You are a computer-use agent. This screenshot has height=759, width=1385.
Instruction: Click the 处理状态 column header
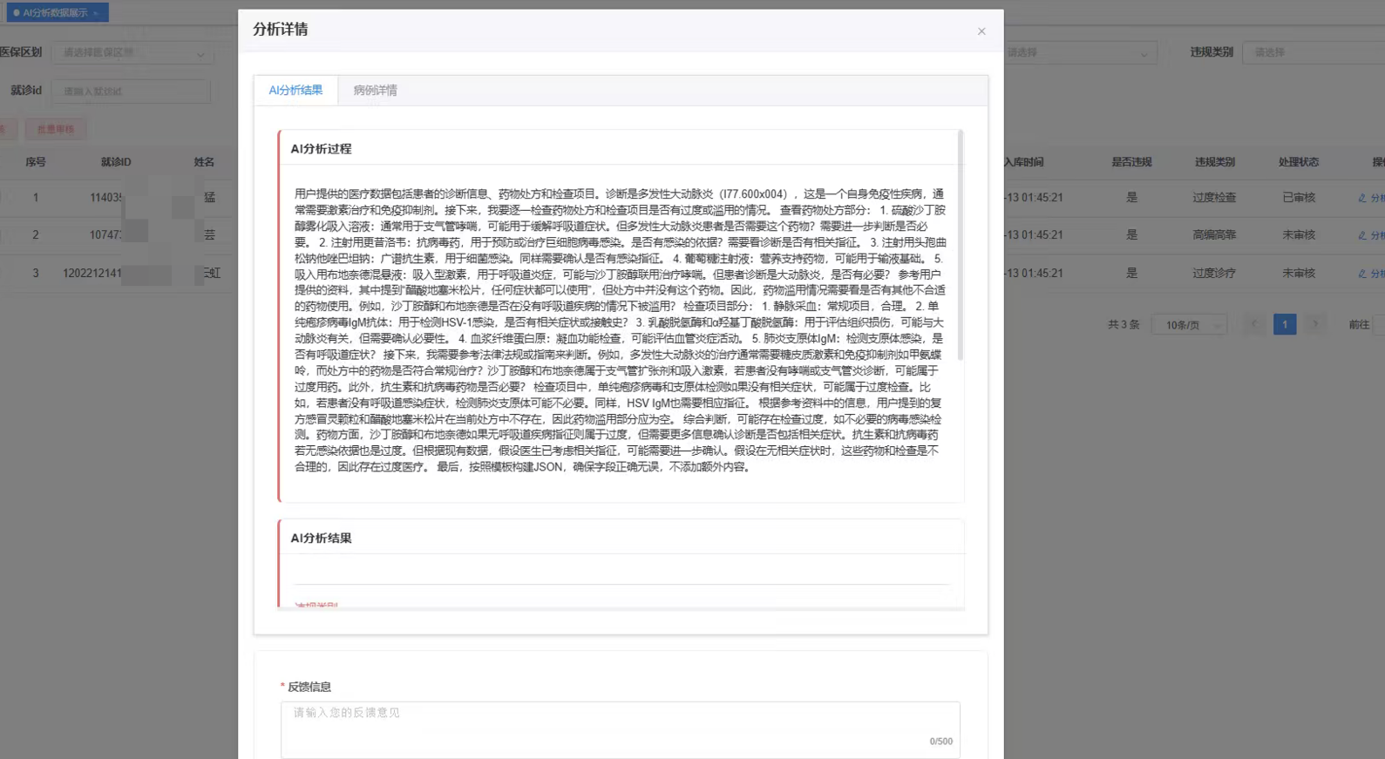pyautogui.click(x=1299, y=162)
